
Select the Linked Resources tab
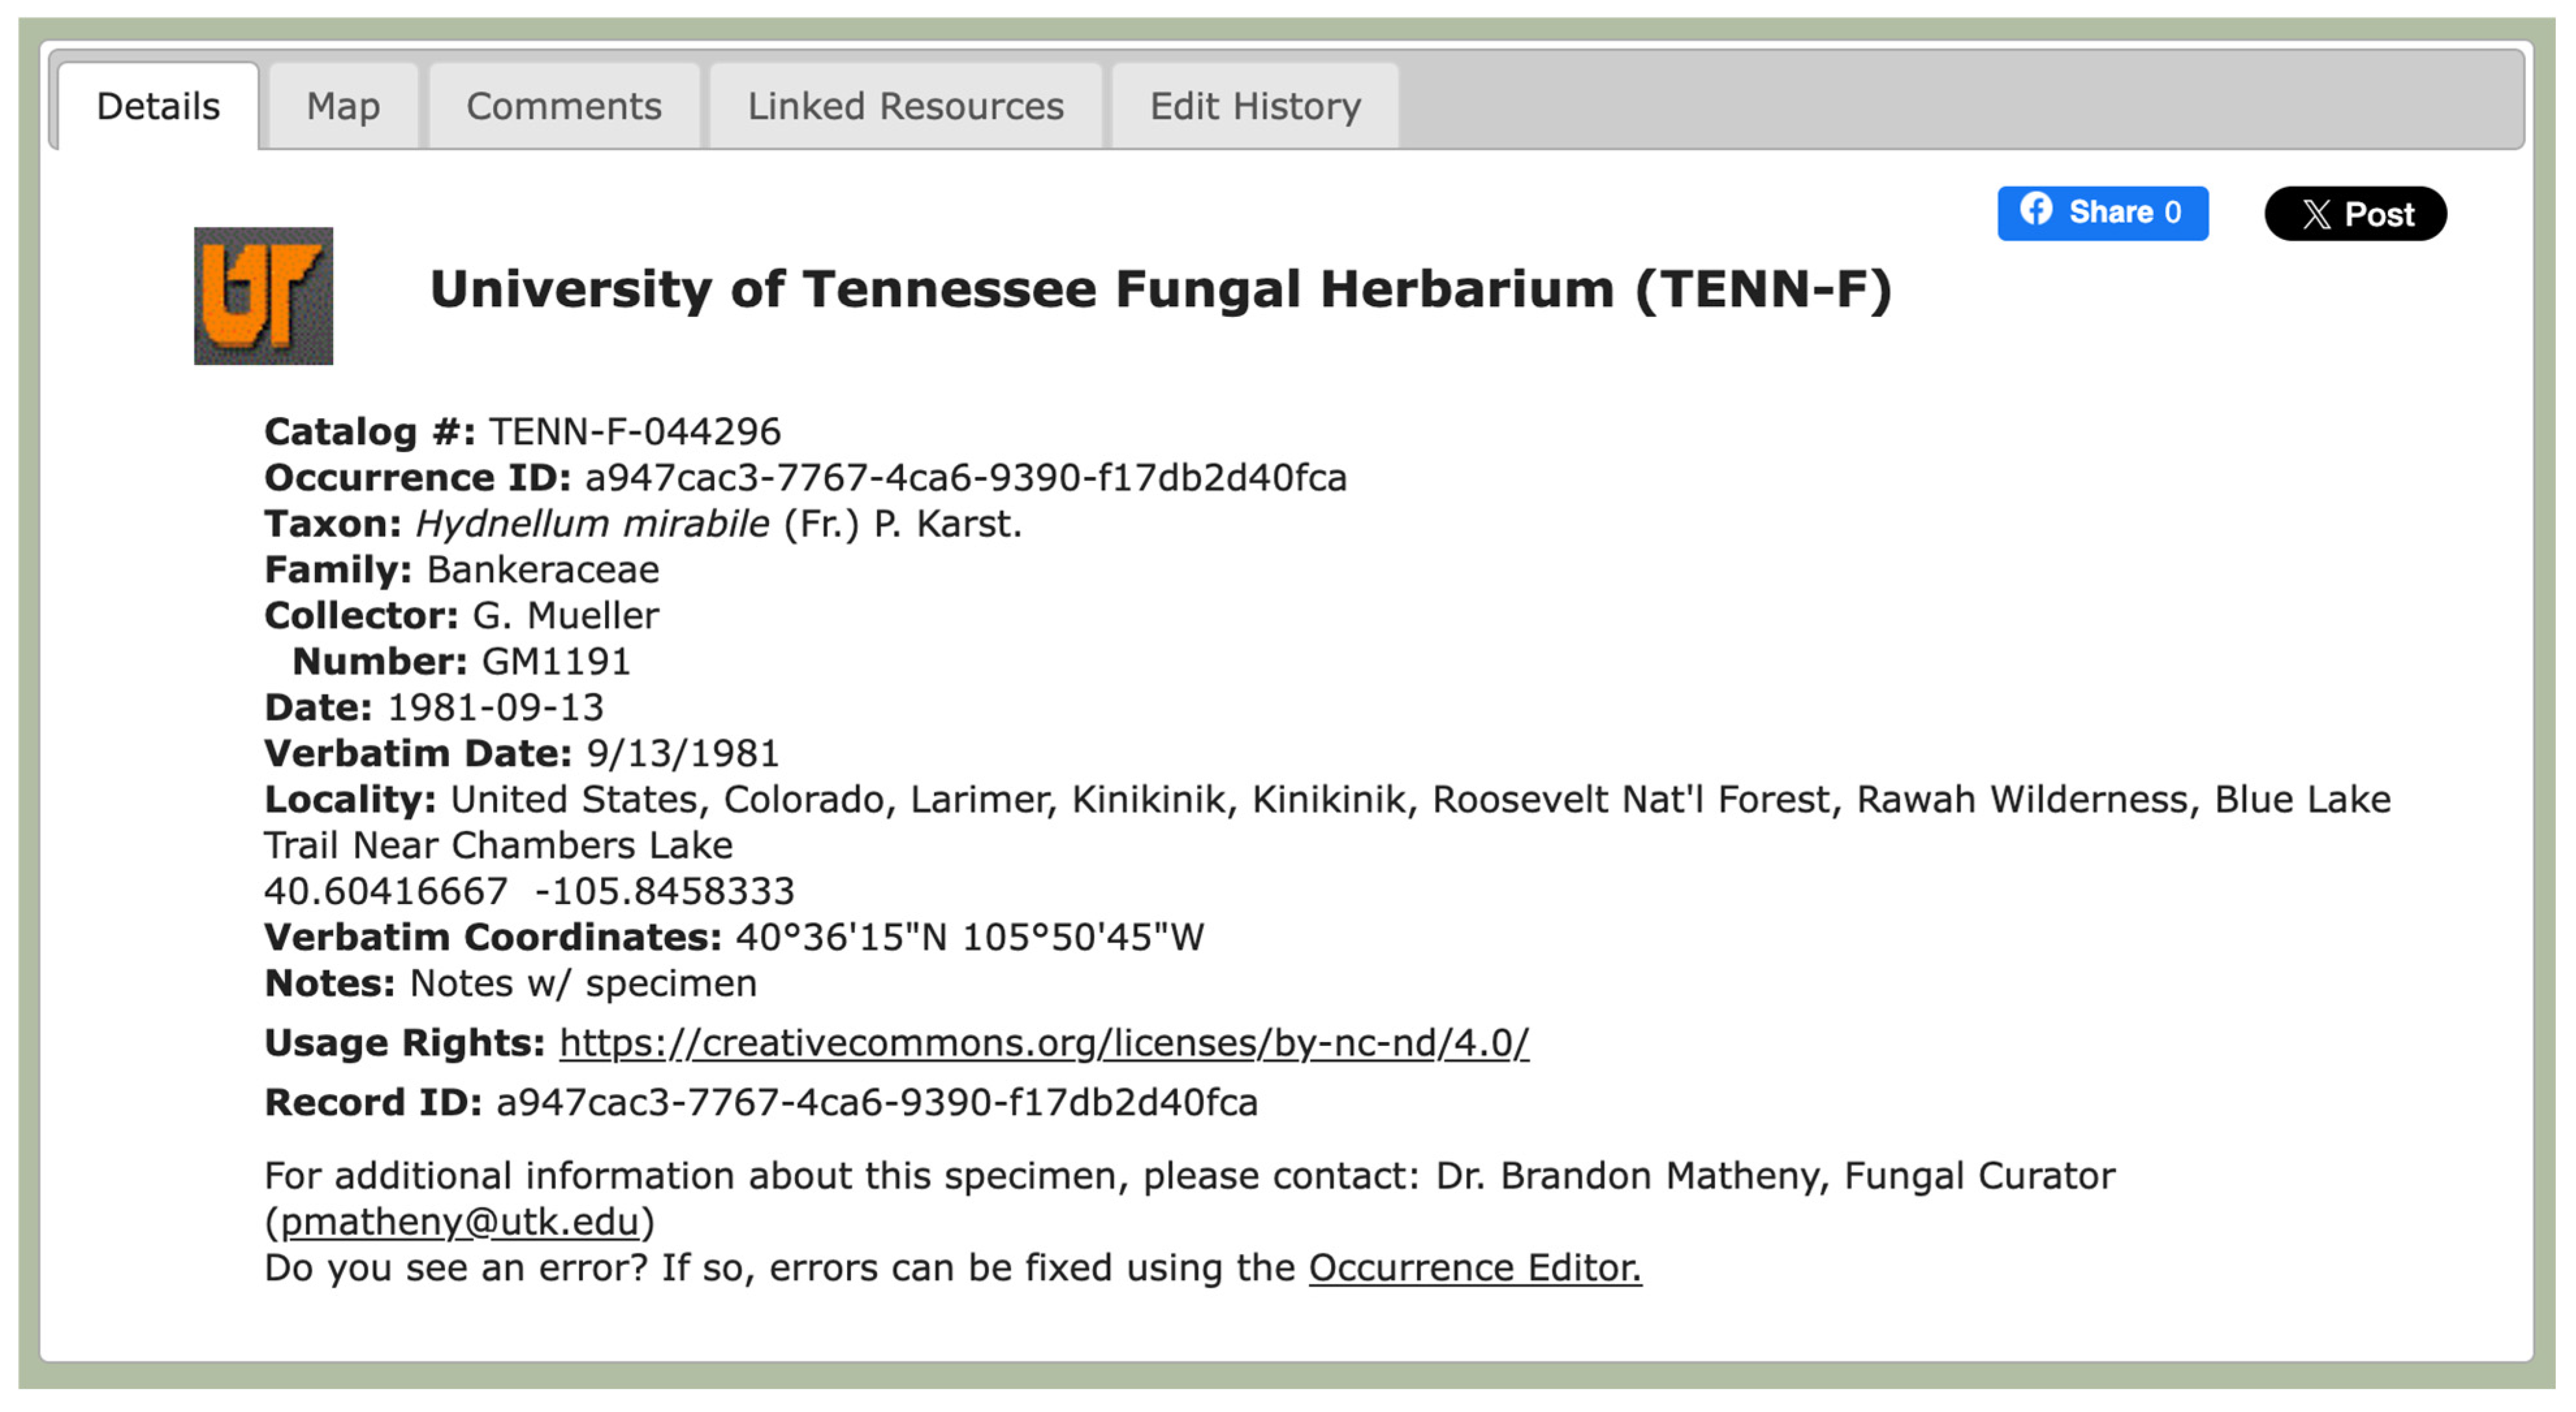[x=905, y=106]
